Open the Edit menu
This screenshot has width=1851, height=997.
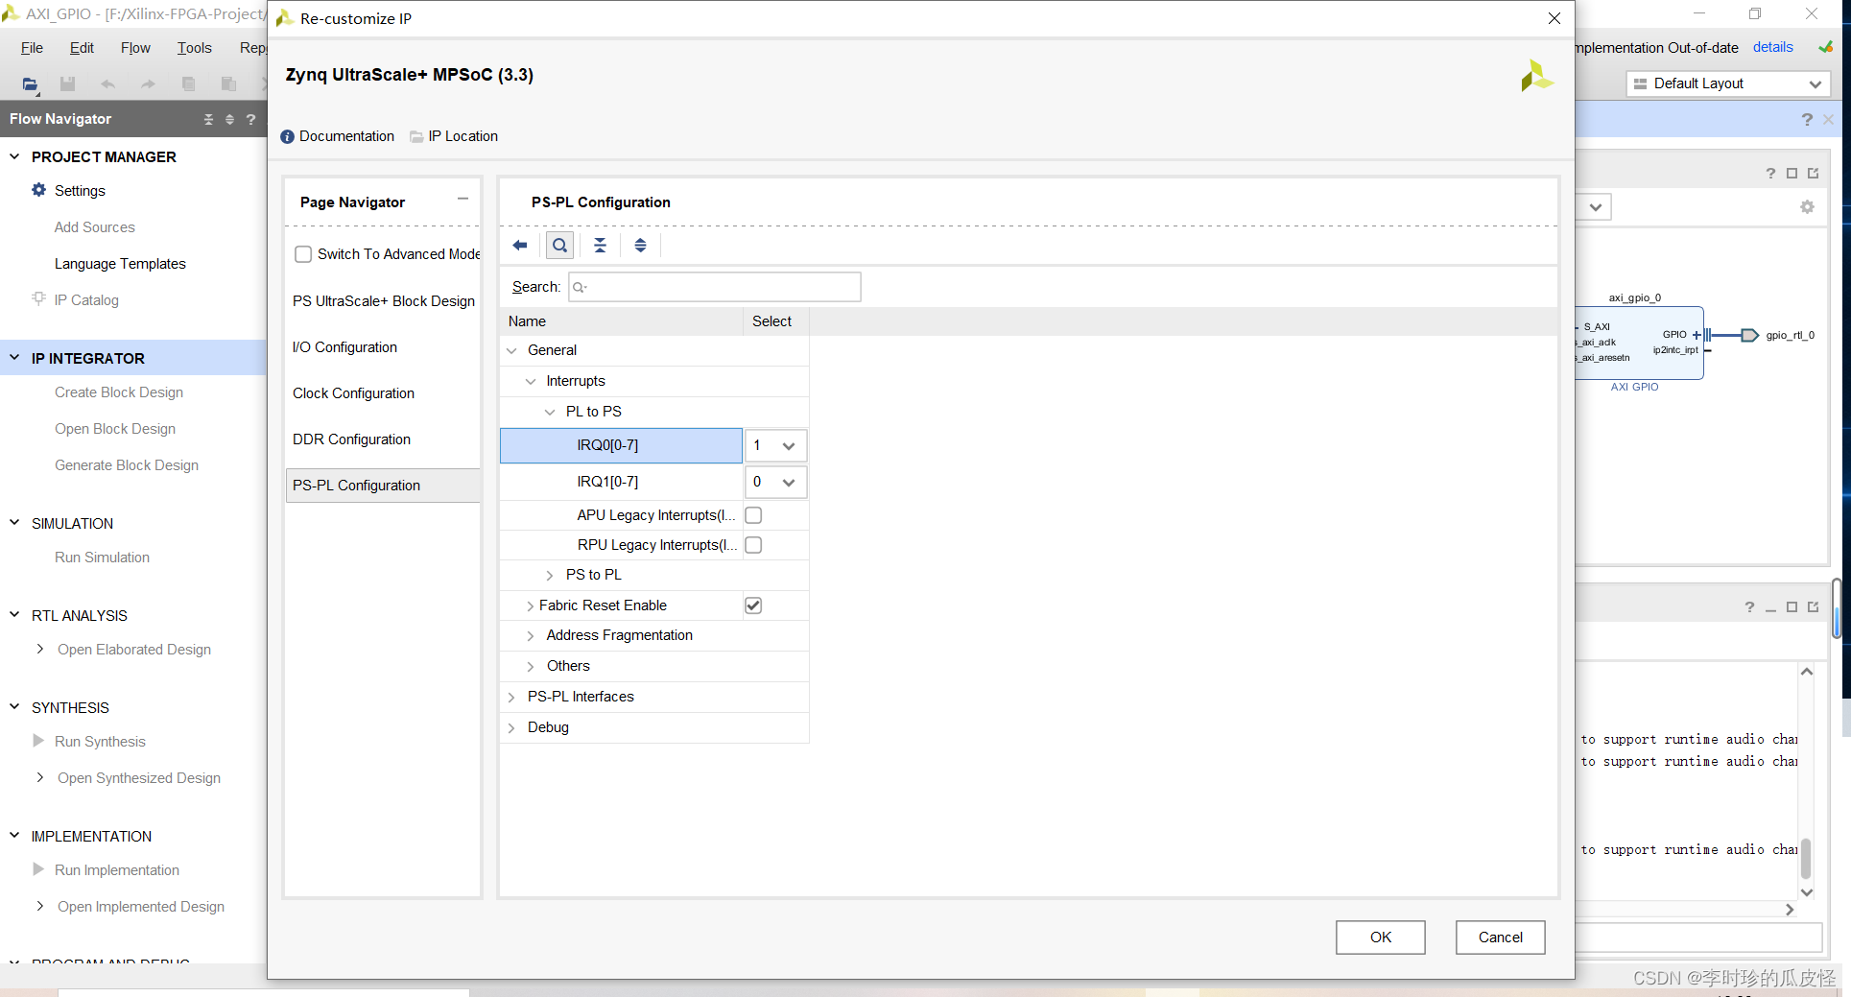coord(82,48)
